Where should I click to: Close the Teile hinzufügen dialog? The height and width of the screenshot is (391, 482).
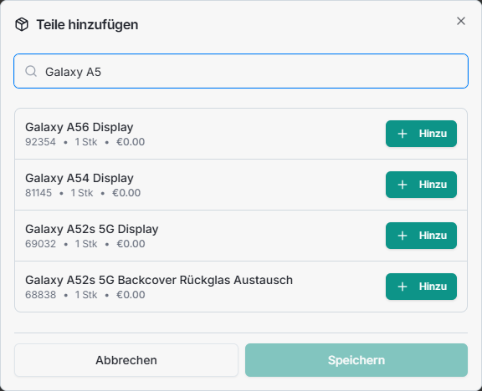(x=461, y=21)
